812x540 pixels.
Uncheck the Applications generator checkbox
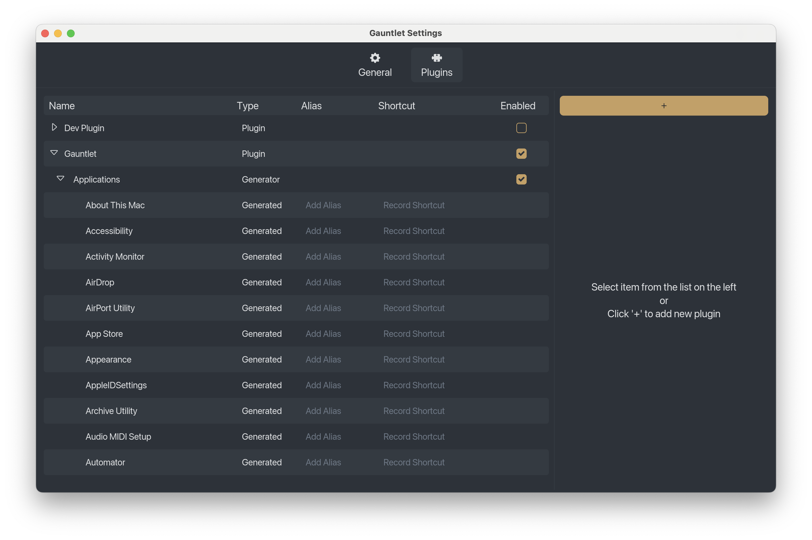(521, 179)
